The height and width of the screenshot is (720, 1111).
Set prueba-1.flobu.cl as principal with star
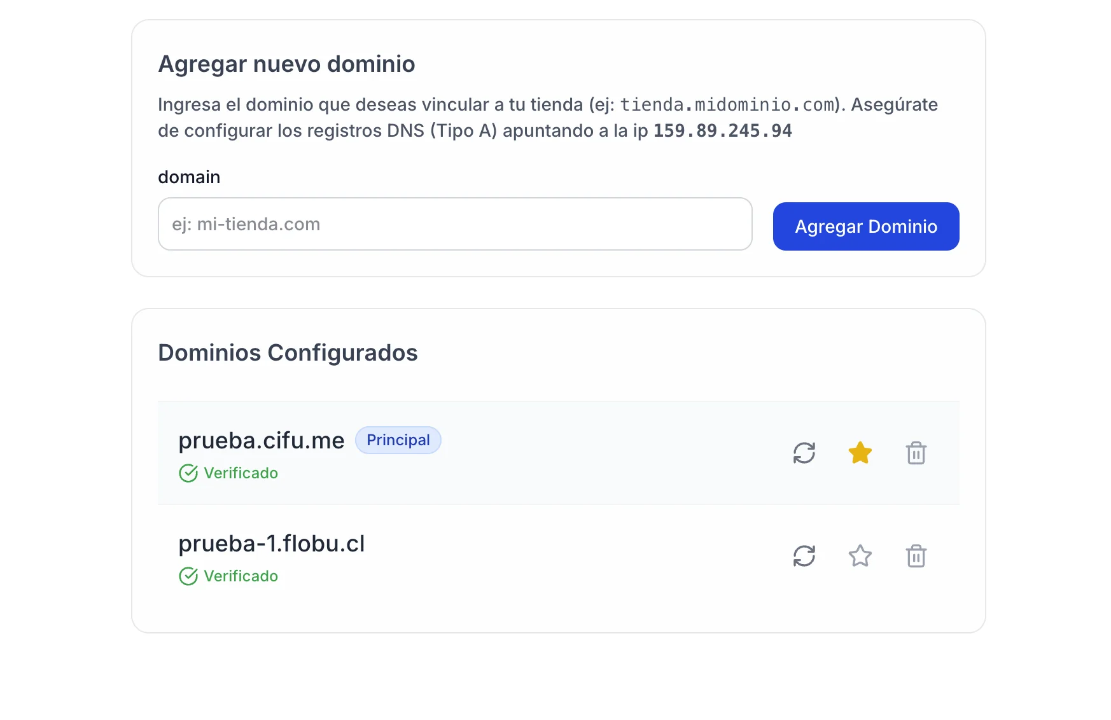(x=860, y=556)
